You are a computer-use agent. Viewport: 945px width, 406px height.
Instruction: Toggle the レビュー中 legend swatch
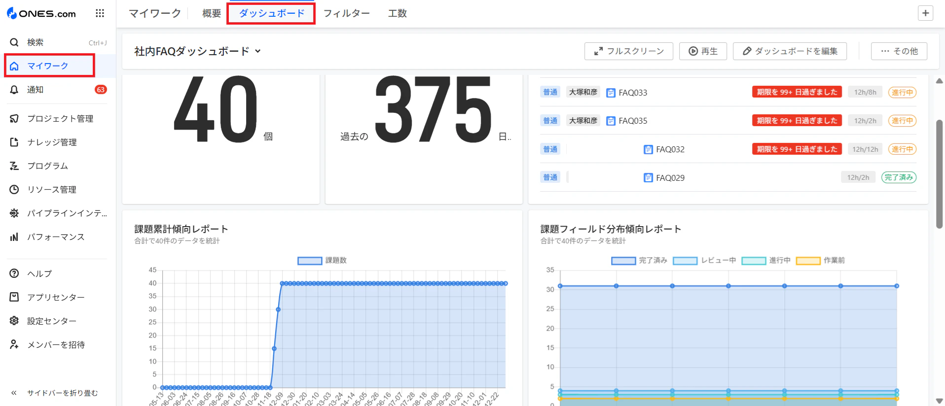click(x=685, y=261)
